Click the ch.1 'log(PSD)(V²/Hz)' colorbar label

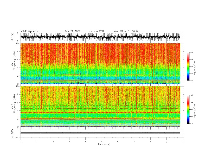click(195, 68)
